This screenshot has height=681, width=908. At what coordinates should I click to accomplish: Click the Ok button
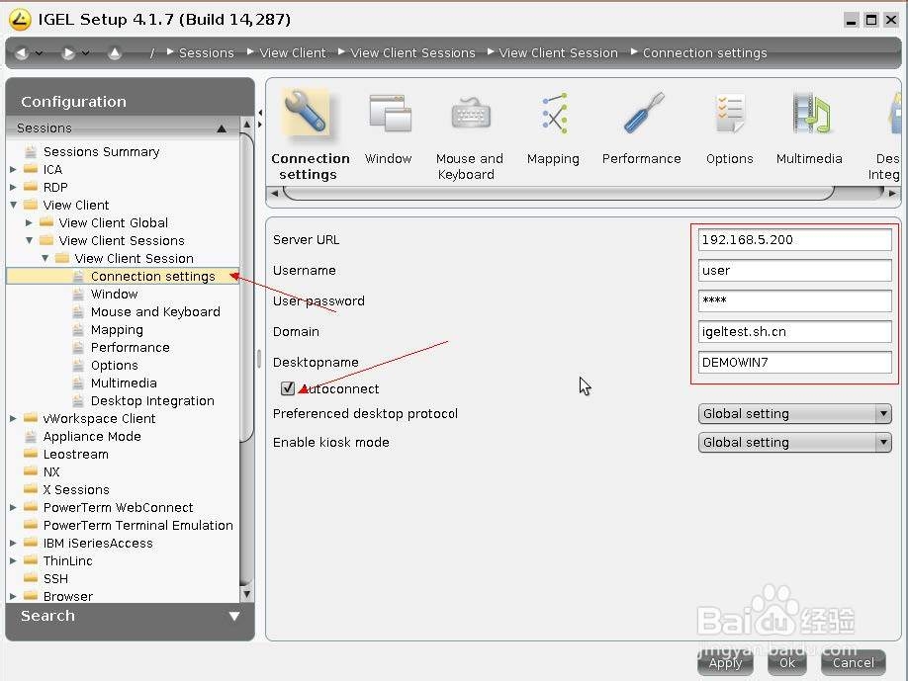(787, 662)
